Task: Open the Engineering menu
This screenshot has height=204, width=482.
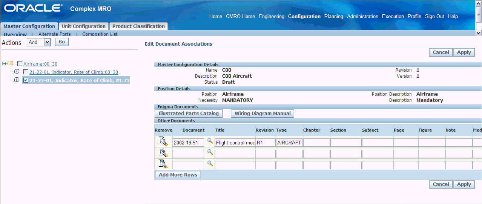Action: click(x=272, y=16)
